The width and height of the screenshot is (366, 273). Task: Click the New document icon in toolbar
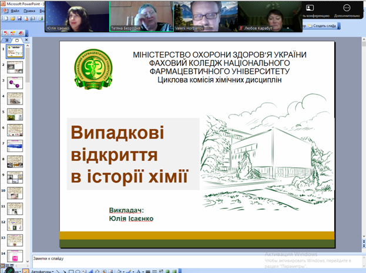[x=6, y=18]
